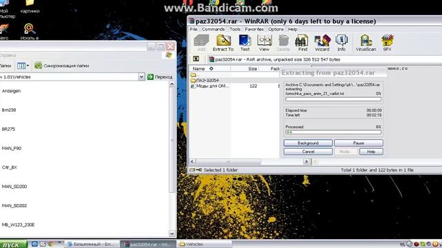Open the File menu in WinRAR
The height and width of the screenshot is (248, 442).
click(x=193, y=29)
